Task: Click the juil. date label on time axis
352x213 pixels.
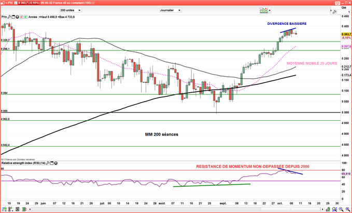Action: (x=102, y=203)
